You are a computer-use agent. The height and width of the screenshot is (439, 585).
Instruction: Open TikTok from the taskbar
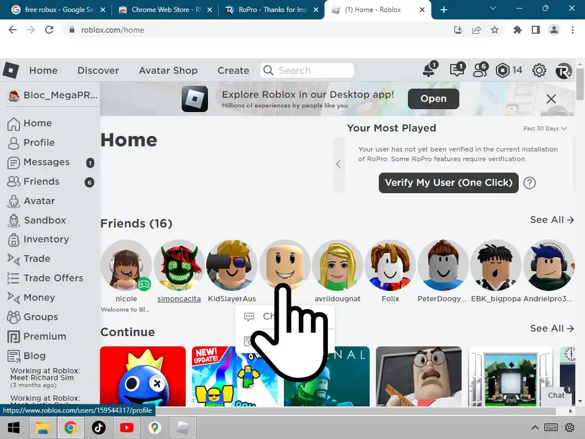point(98,428)
